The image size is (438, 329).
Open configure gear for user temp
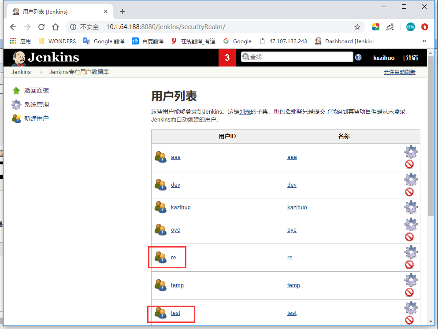pos(411,280)
